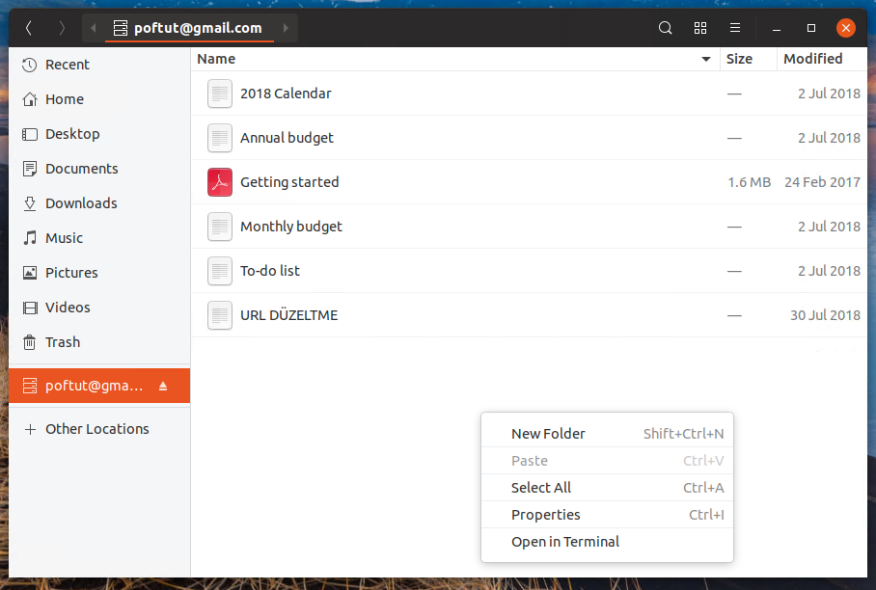Select the Annual budget document icon
This screenshot has height=590, width=876.
[x=220, y=138]
